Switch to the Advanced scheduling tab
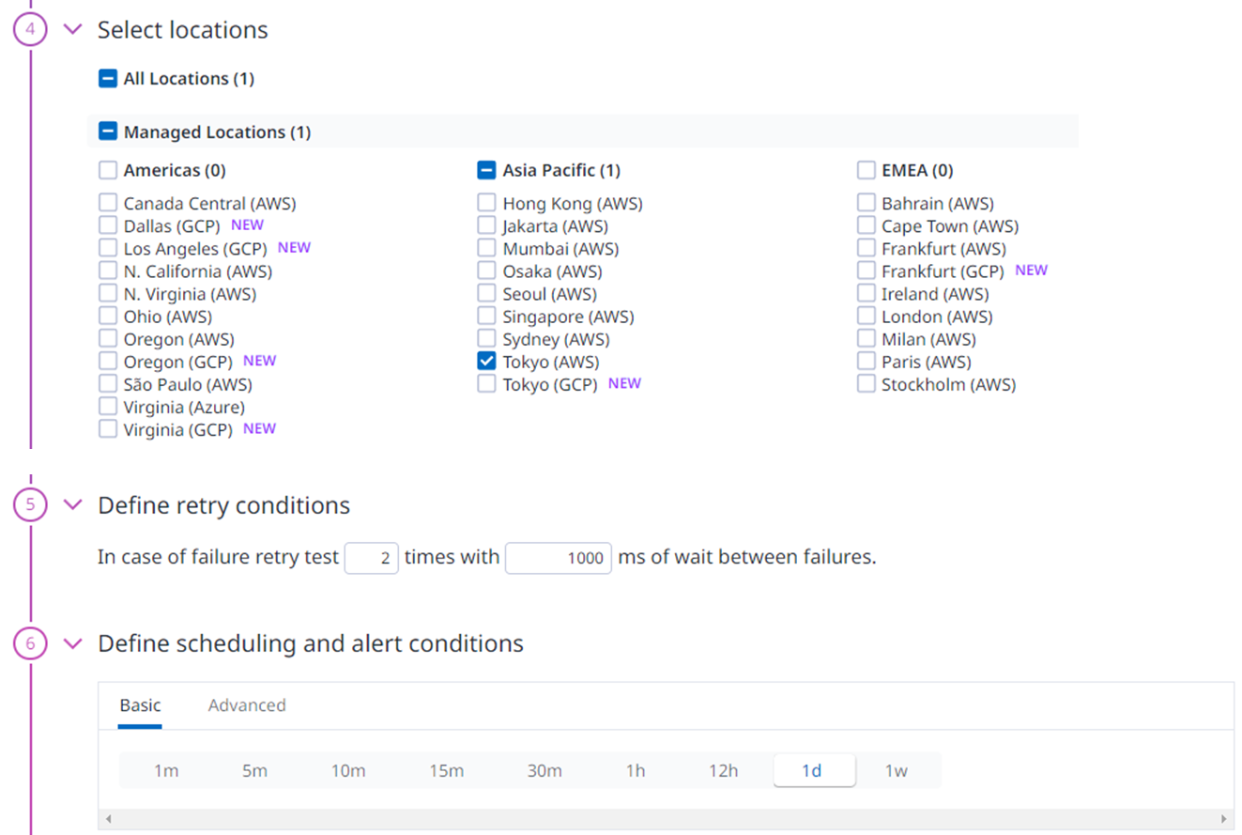The image size is (1242, 835). (247, 705)
